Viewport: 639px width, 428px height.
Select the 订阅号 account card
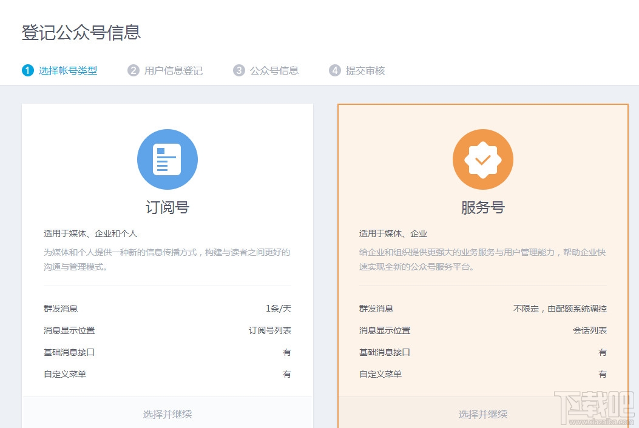(167, 242)
